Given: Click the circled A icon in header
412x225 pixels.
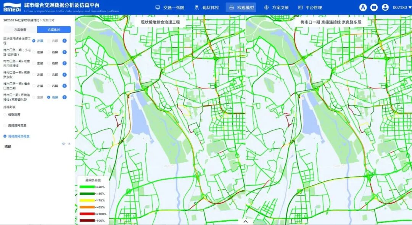Looking at the screenshot, I should click(x=363, y=7).
